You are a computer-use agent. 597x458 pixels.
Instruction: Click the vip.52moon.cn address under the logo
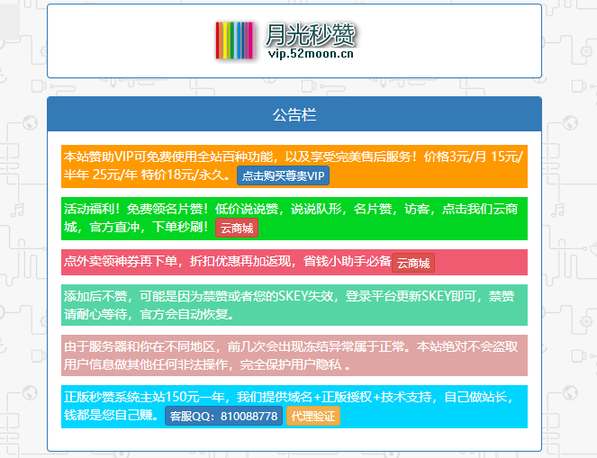[311, 54]
